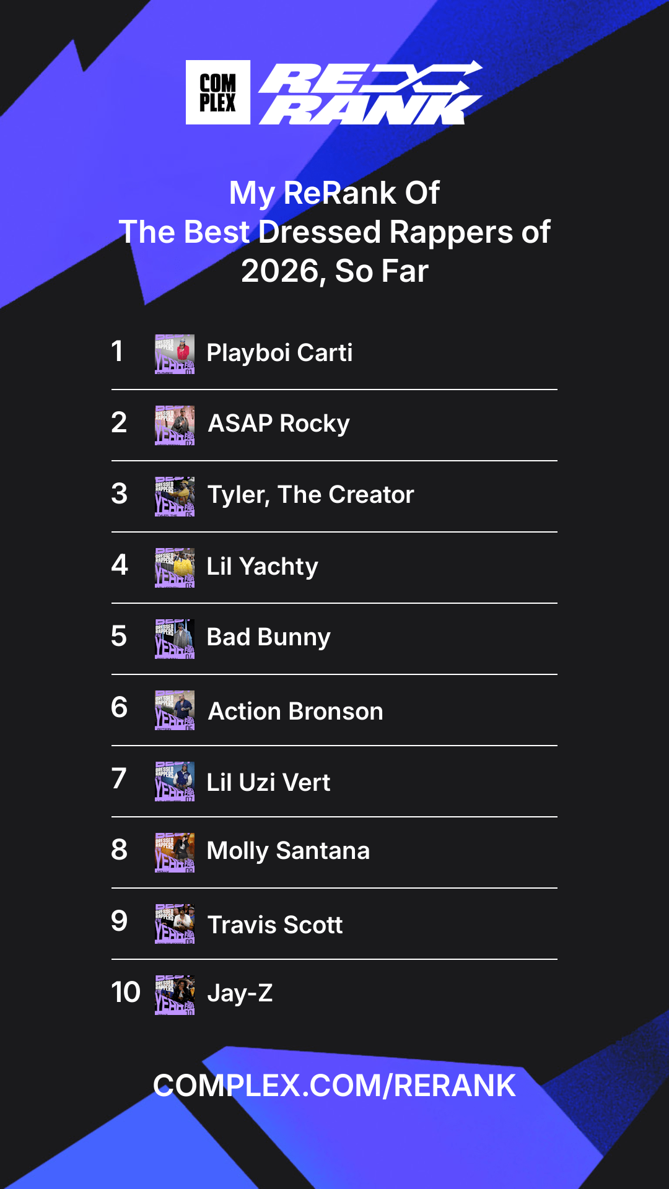Click the Molly Santana name text
This screenshot has height=1189, width=669.
(x=288, y=851)
